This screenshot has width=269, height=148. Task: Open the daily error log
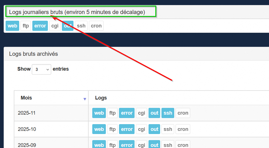tap(40, 26)
